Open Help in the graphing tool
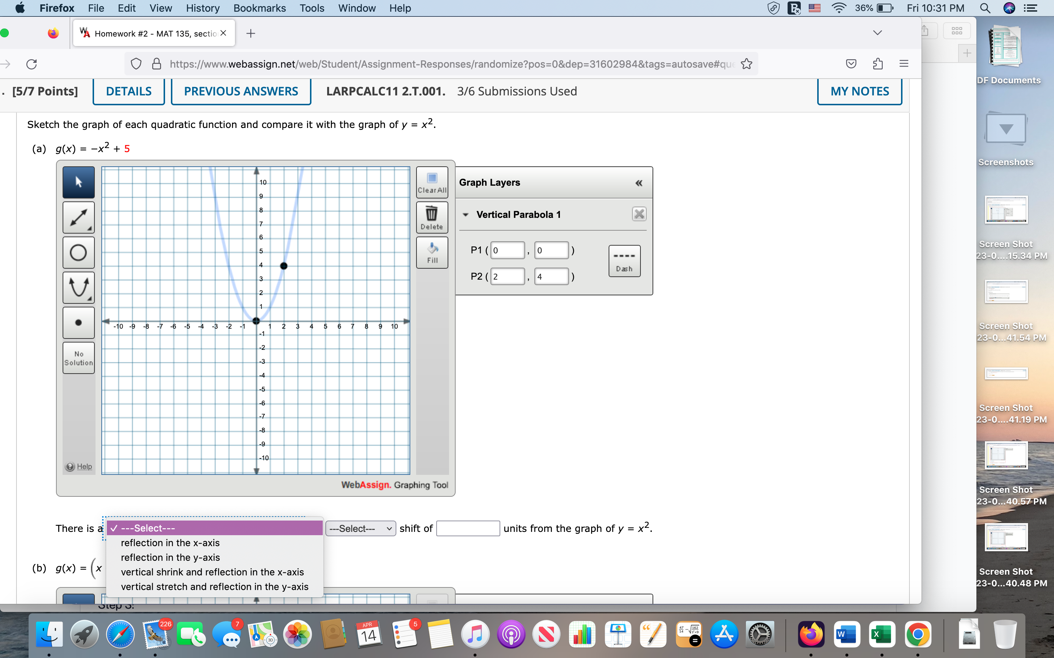The height and width of the screenshot is (658, 1054). tap(79, 466)
